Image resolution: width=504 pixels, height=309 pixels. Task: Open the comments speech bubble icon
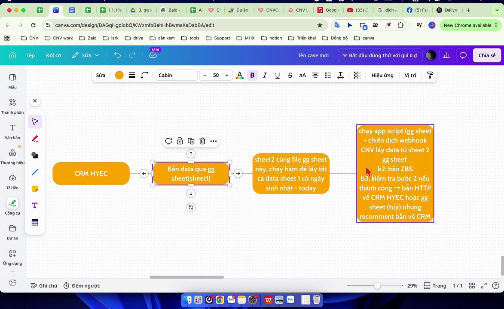[463, 55]
